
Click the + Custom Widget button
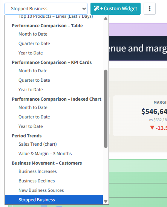pos(115,9)
